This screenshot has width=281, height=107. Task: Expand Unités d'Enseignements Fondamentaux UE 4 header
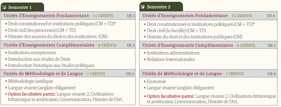coord(209,16)
